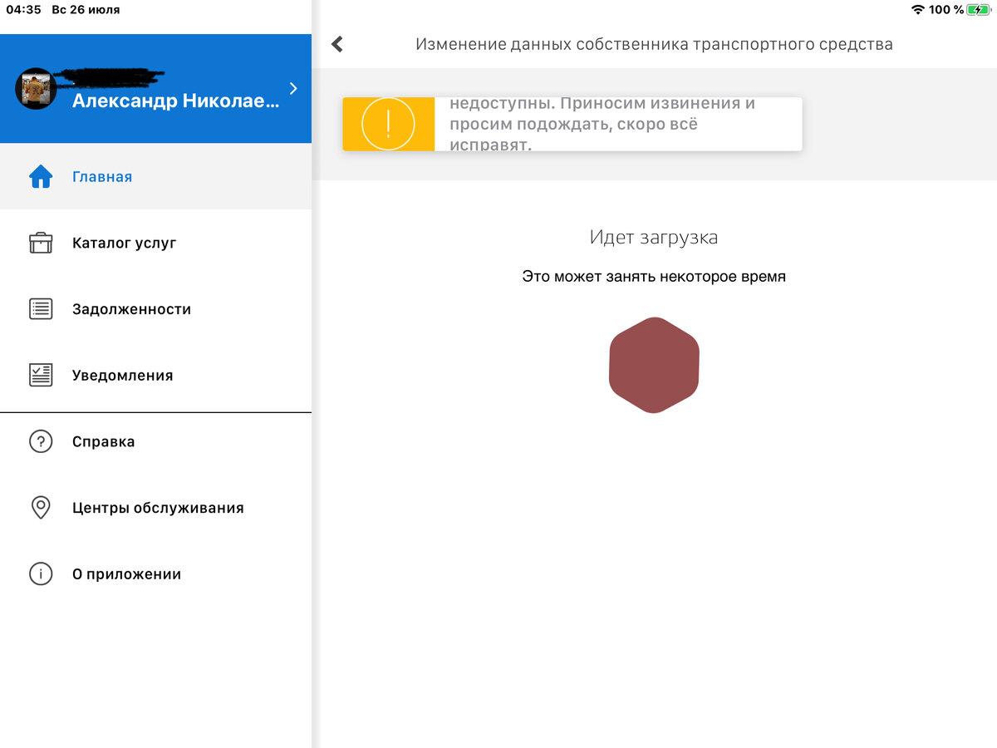Open the profile via its chevron arrow
The height and width of the screenshot is (748, 997).
[x=292, y=88]
